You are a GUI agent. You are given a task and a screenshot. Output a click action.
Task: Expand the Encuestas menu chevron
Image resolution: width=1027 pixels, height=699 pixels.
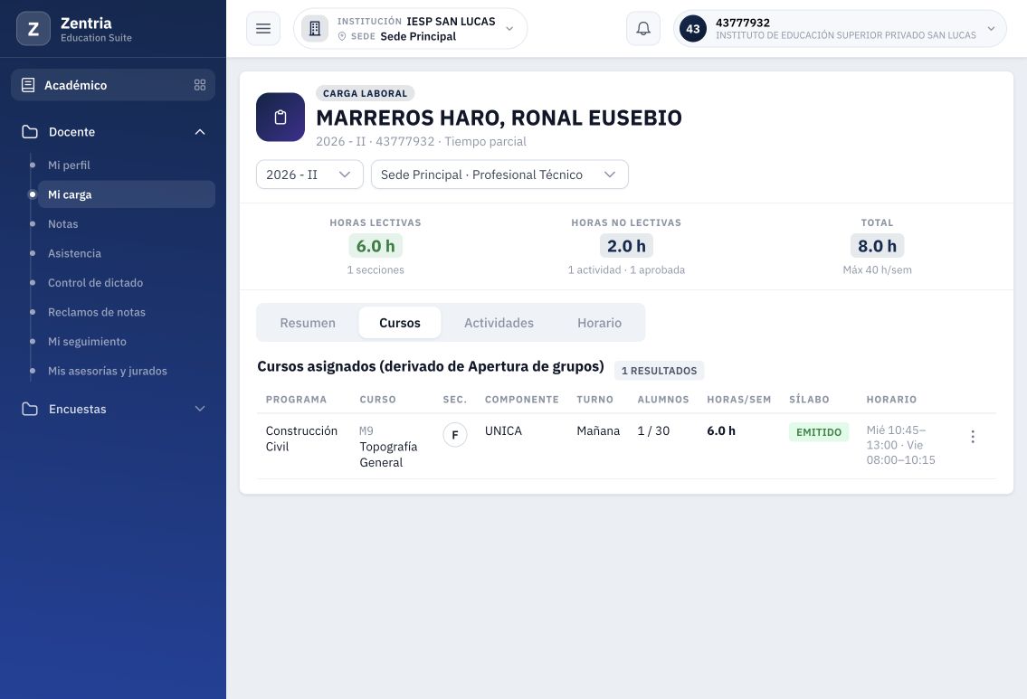[x=200, y=409]
